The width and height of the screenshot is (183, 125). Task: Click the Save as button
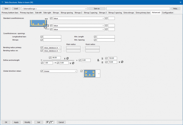[97, 9]
